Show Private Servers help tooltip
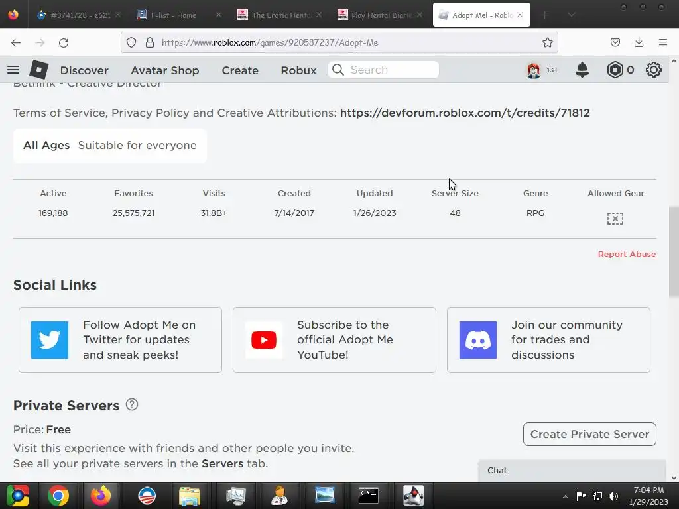 [132, 404]
